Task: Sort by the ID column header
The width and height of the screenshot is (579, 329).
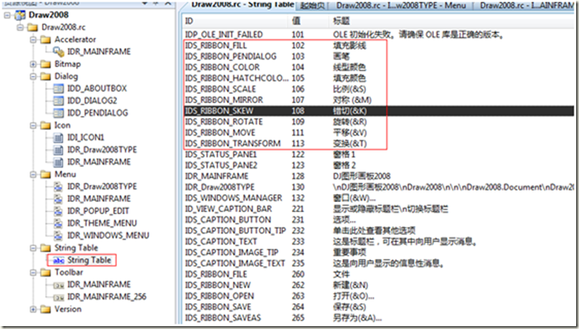Action: click(x=235, y=21)
